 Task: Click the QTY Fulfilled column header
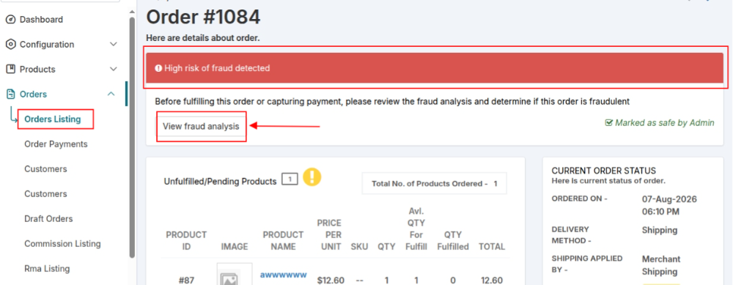coord(453,240)
